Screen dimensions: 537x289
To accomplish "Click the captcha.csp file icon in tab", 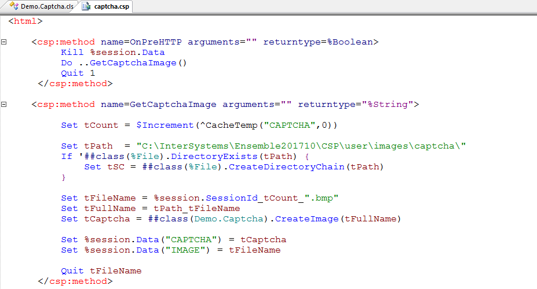I will (x=86, y=7).
